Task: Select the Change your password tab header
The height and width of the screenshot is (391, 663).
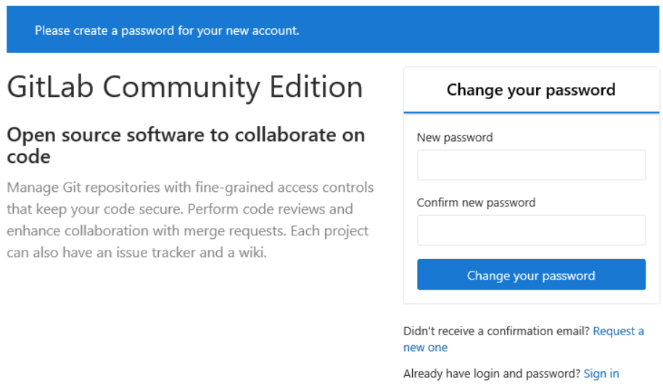Action: pos(531,90)
